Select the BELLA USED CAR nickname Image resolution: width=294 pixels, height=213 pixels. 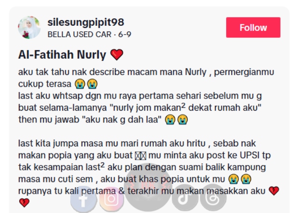point(79,34)
